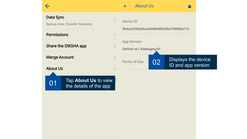Open the Data Sync menu item

[55, 17]
